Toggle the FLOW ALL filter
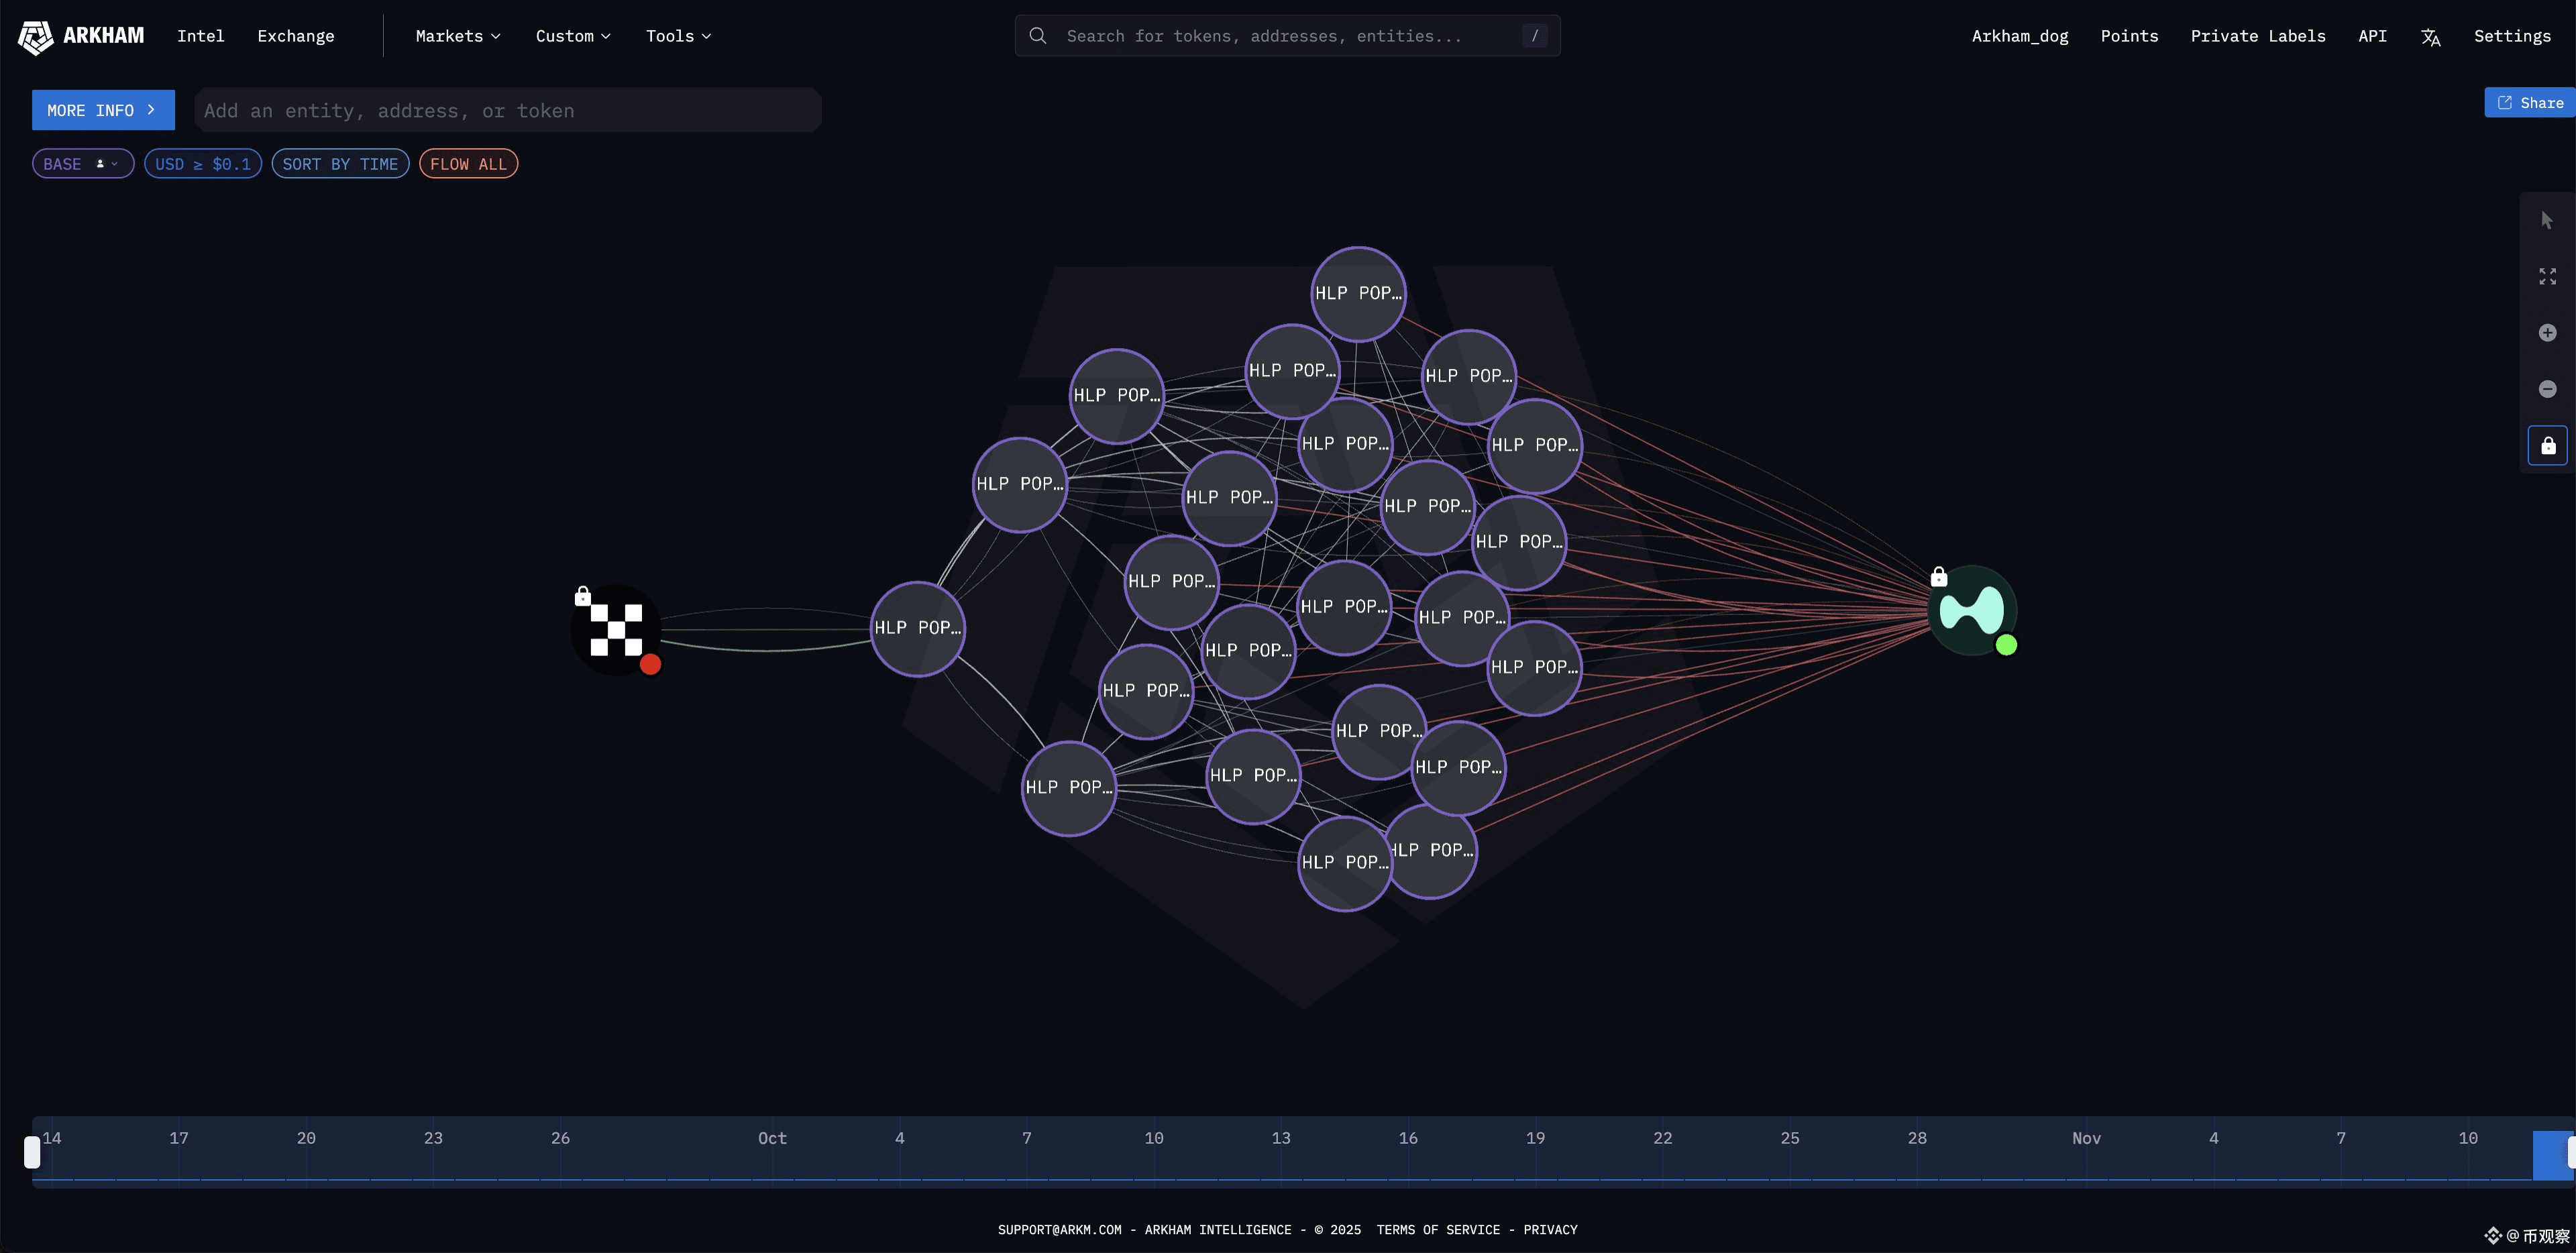This screenshot has width=2576, height=1253. coord(468,164)
